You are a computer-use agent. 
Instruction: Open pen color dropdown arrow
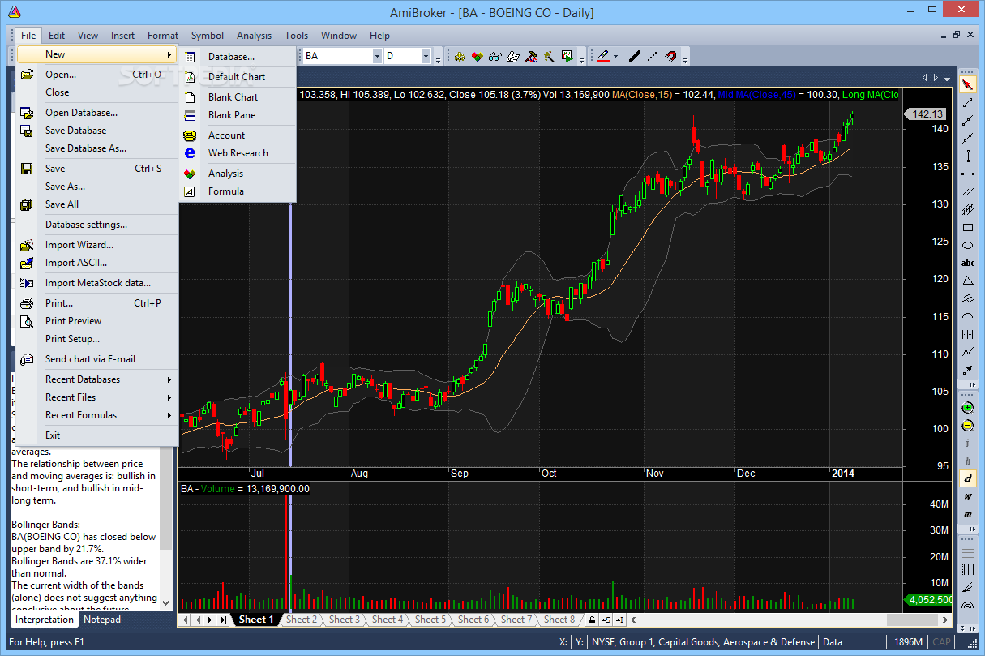615,56
